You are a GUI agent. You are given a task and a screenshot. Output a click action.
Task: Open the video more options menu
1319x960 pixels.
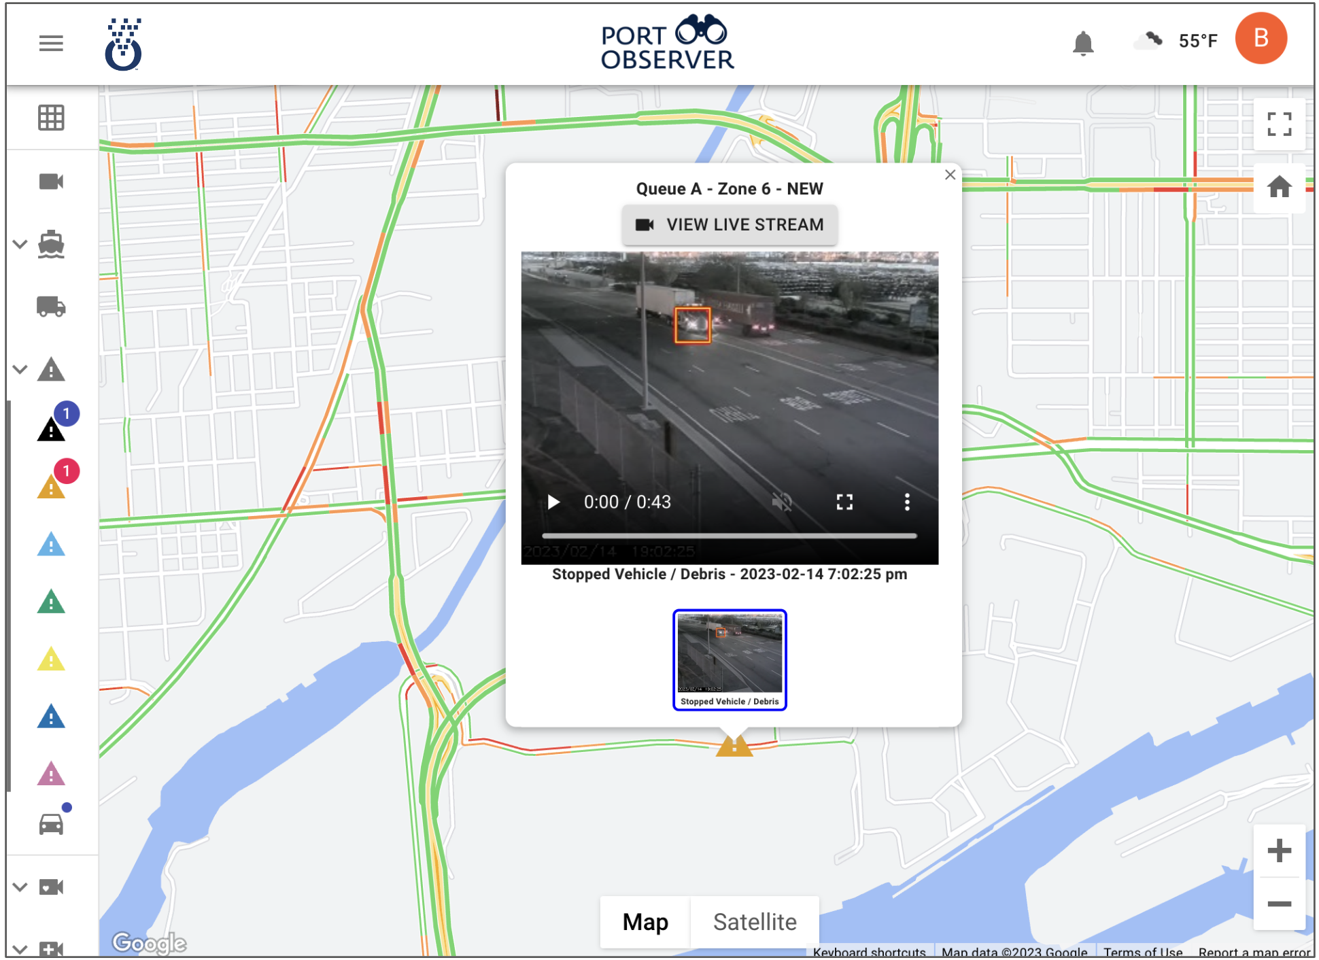[906, 502]
